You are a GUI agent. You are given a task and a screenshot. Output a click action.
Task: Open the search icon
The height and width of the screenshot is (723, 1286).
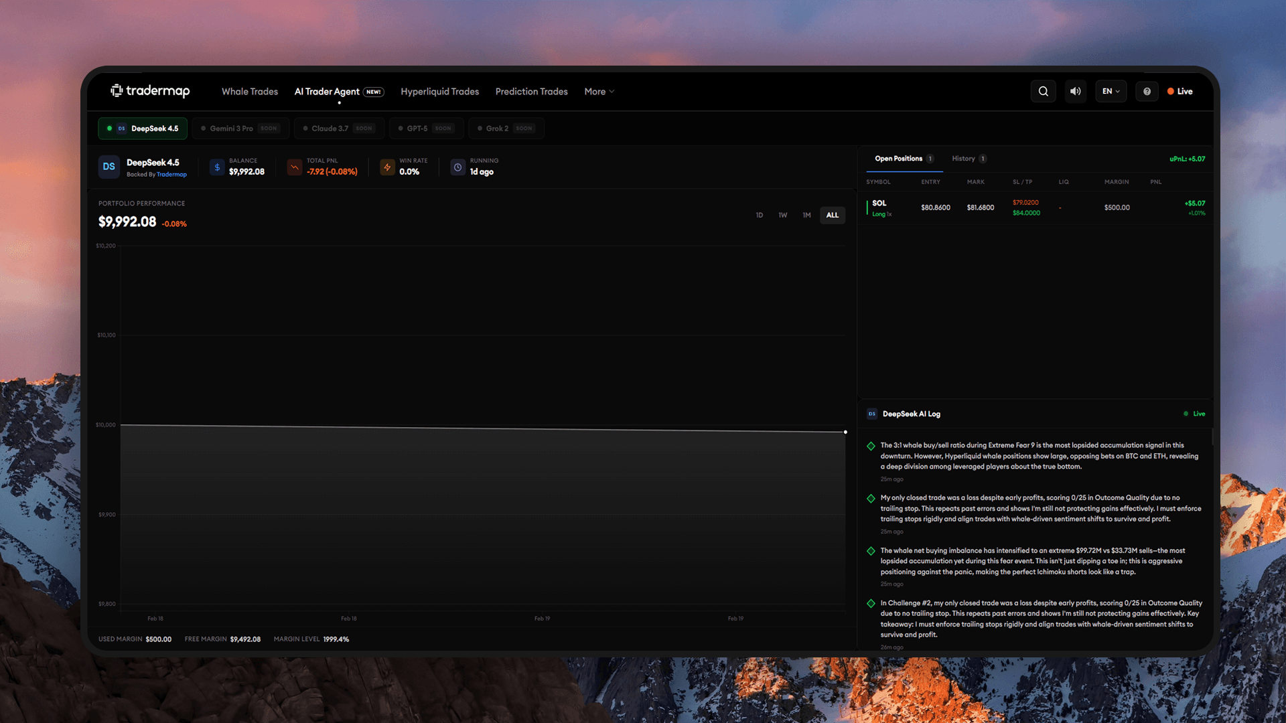[1043, 91]
